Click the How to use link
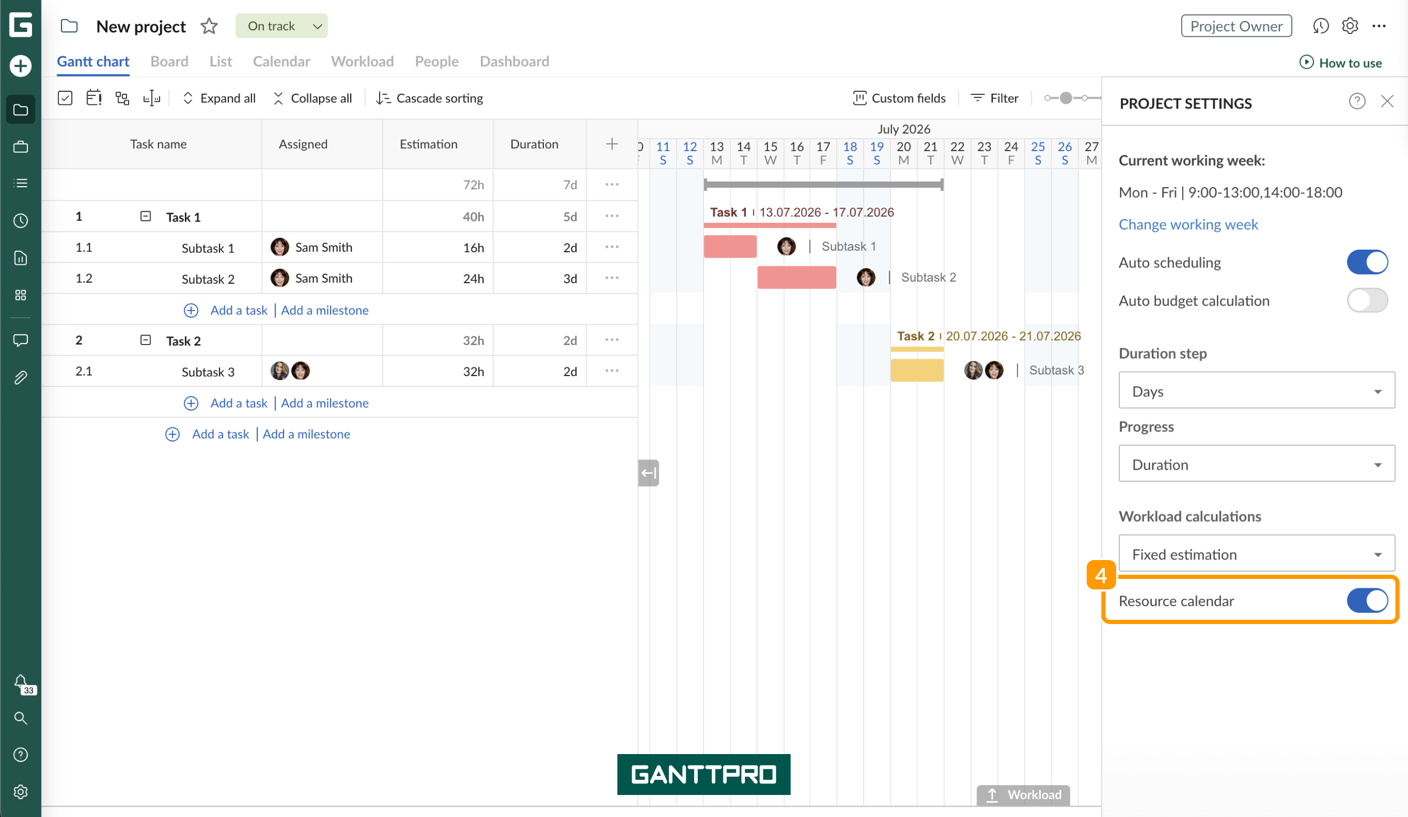Viewport: 1408px width, 817px height. (1341, 62)
